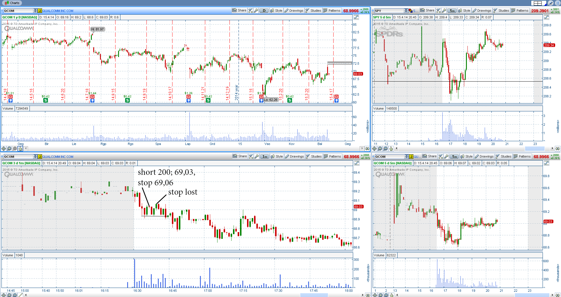
Task: Open study filter icon in QCOM daily chart
Action: tap(251, 11)
